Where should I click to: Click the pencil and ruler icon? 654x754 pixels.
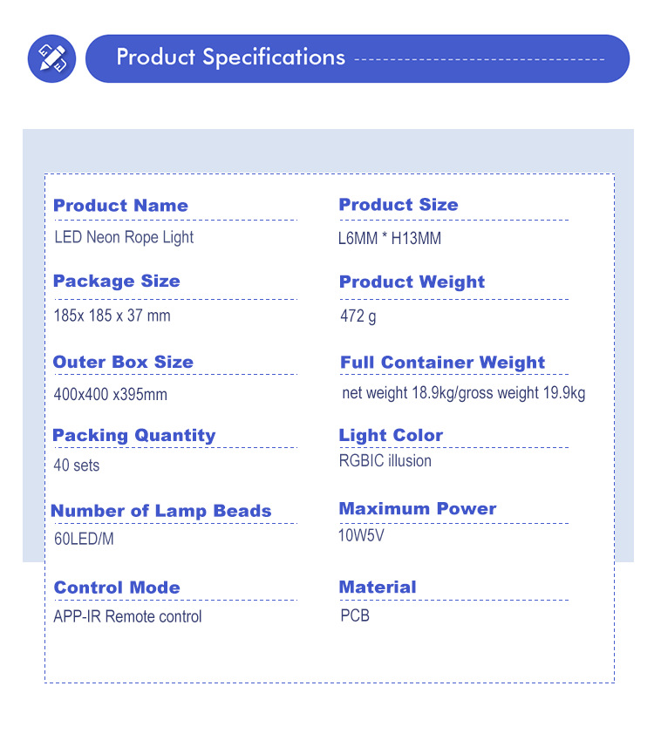pyautogui.click(x=51, y=59)
